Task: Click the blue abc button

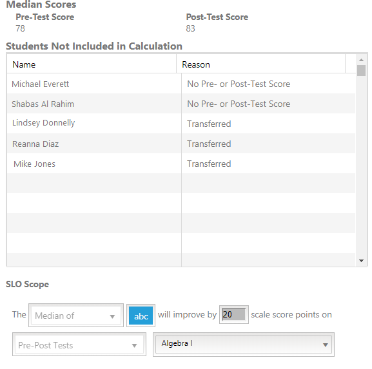Action: pos(141,316)
